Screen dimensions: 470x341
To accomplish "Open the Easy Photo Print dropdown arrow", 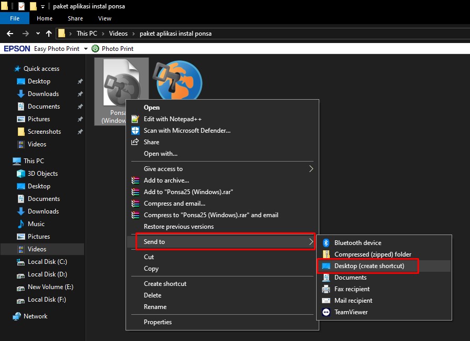I will [x=86, y=48].
